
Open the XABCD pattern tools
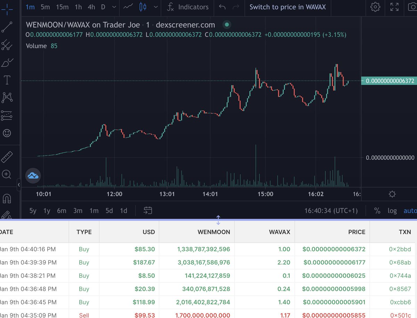(7, 98)
